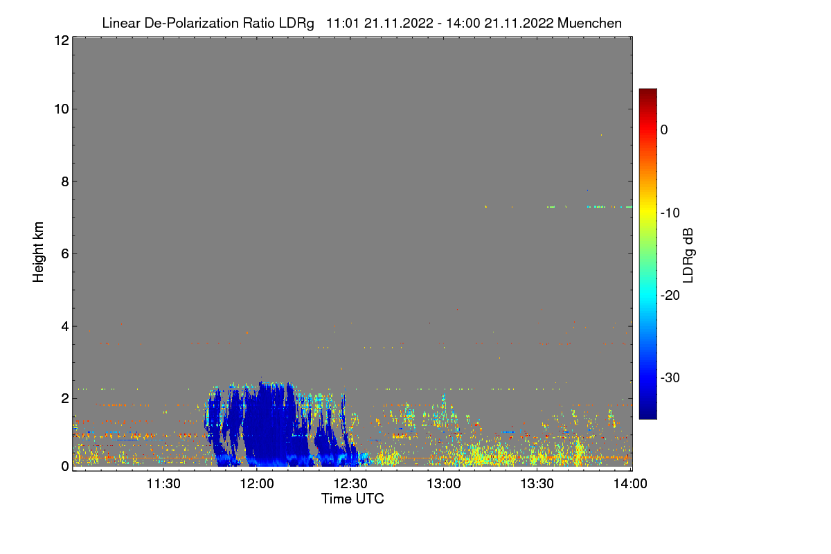Select the 'Muenchen' location in the title
Screen dimensions: 831x554
tap(589, 23)
